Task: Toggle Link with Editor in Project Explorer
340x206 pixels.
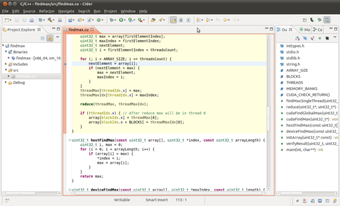Action: [50, 38]
